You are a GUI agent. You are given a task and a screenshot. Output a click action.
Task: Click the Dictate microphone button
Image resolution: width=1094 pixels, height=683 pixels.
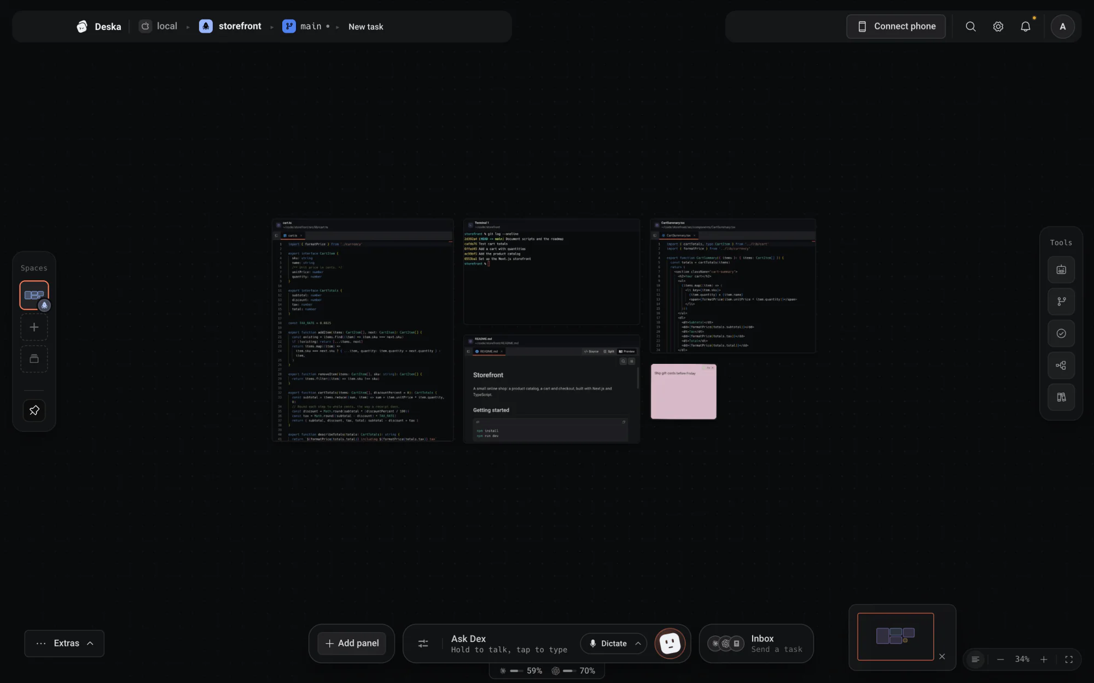(x=607, y=644)
